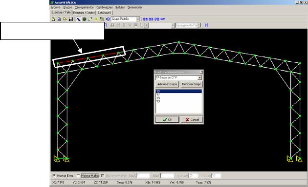The image size is (308, 187).
Task: Switch to TabSheet3 tab
Action: coord(104,13)
